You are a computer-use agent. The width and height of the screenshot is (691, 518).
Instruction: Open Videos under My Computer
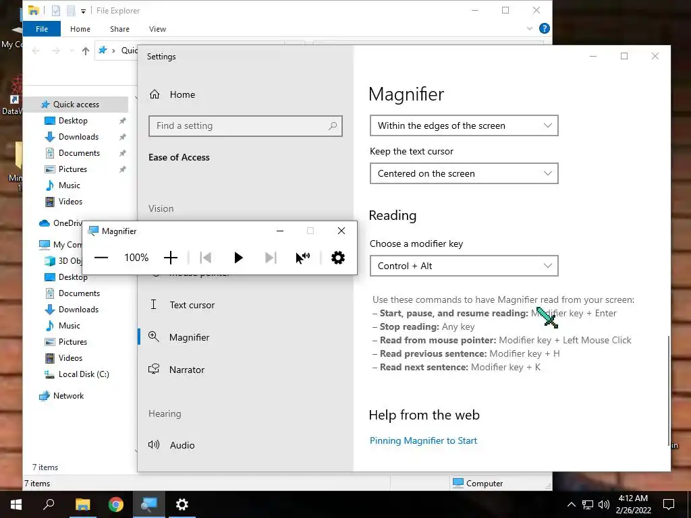pyautogui.click(x=70, y=358)
